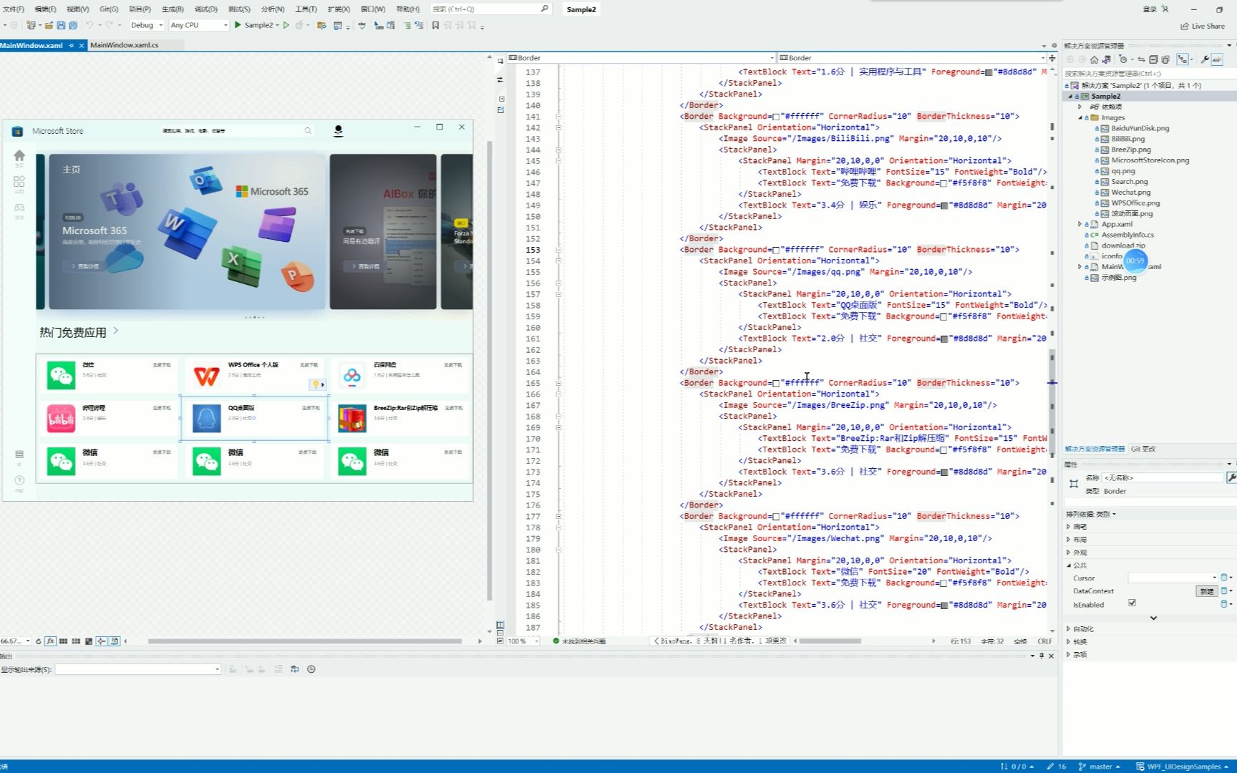Click the Save All icon in toolbar
Image resolution: width=1237 pixels, height=773 pixels.
[x=73, y=25]
